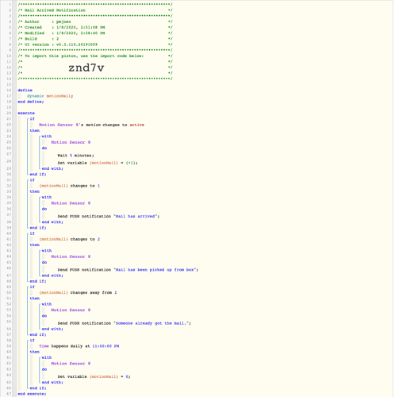This screenshot has height=397, width=395.
Task: Select the "dynamic motionMail;" variable declaration
Action: (x=50, y=96)
